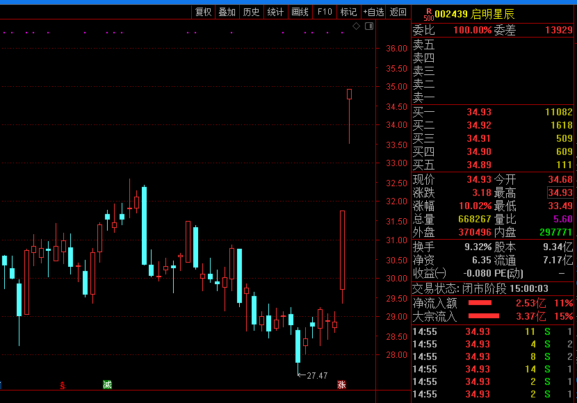Select the stock title 002439 启明星辰
The image size is (577, 403).
475,15
